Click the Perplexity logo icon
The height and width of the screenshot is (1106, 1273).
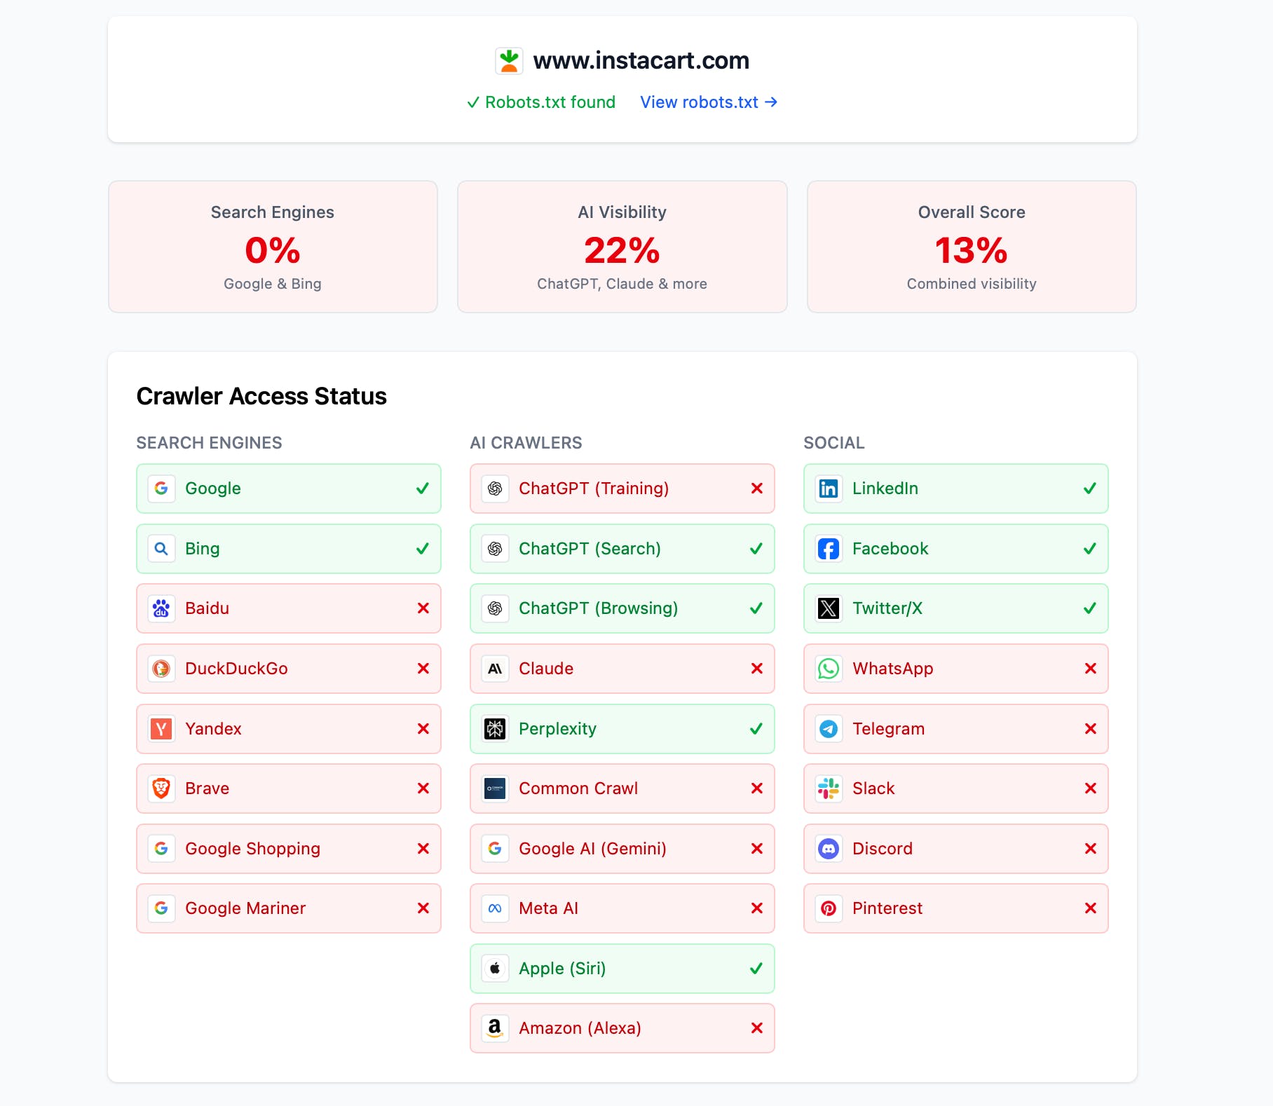click(495, 729)
